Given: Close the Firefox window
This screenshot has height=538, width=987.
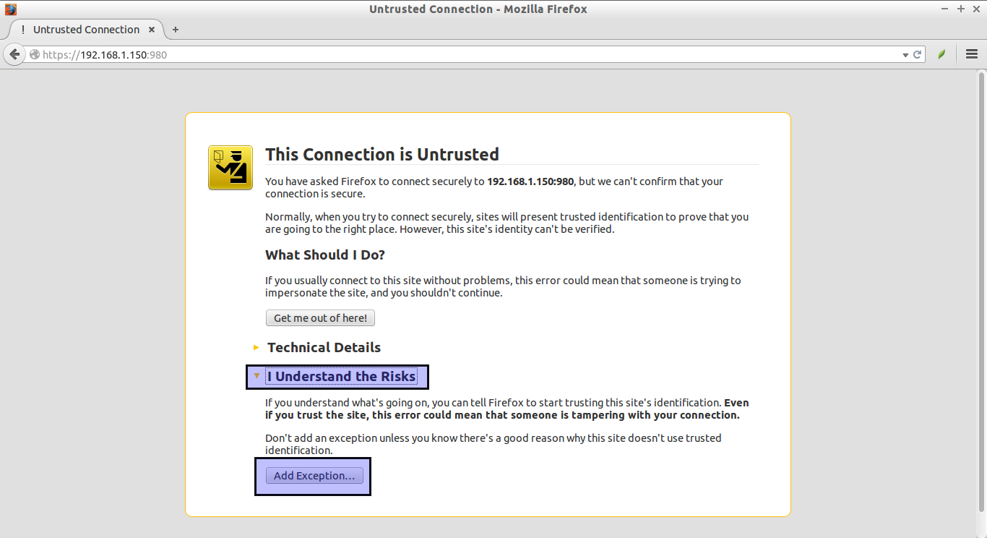Looking at the screenshot, I should pyautogui.click(x=975, y=9).
